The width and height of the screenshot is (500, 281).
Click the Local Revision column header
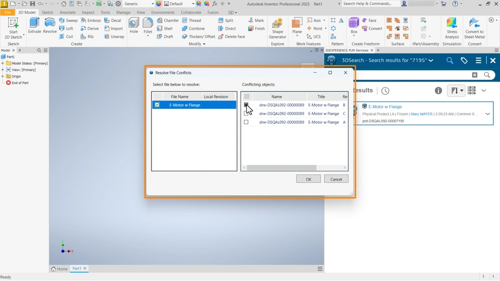pyautogui.click(x=216, y=97)
